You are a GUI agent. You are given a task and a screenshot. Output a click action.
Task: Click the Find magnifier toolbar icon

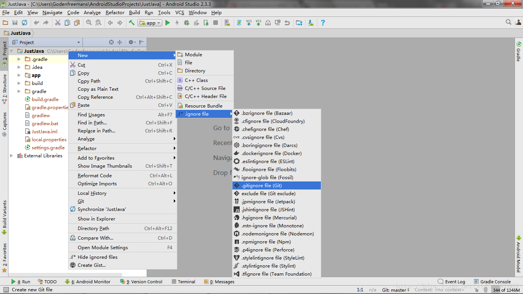(x=89, y=23)
